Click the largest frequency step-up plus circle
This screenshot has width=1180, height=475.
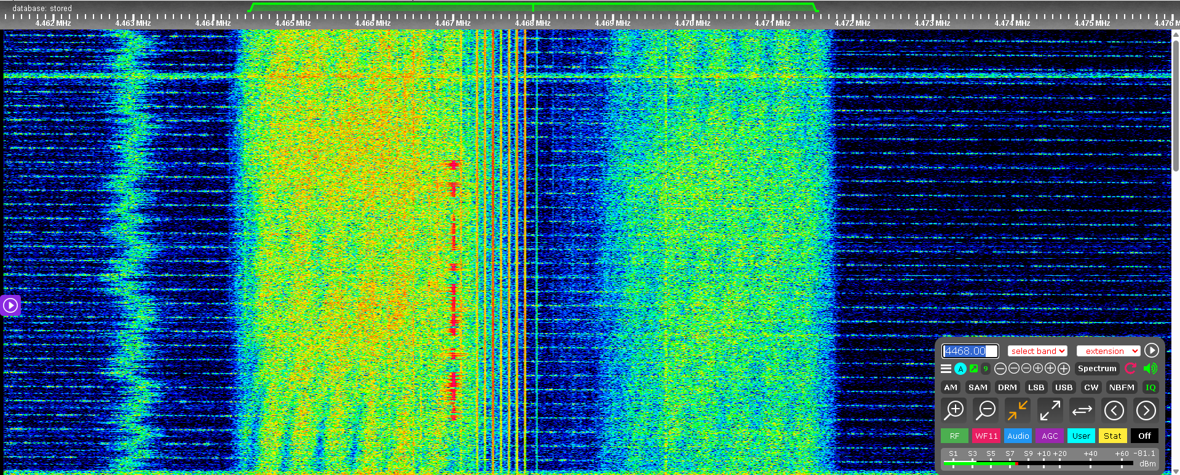(x=1064, y=369)
